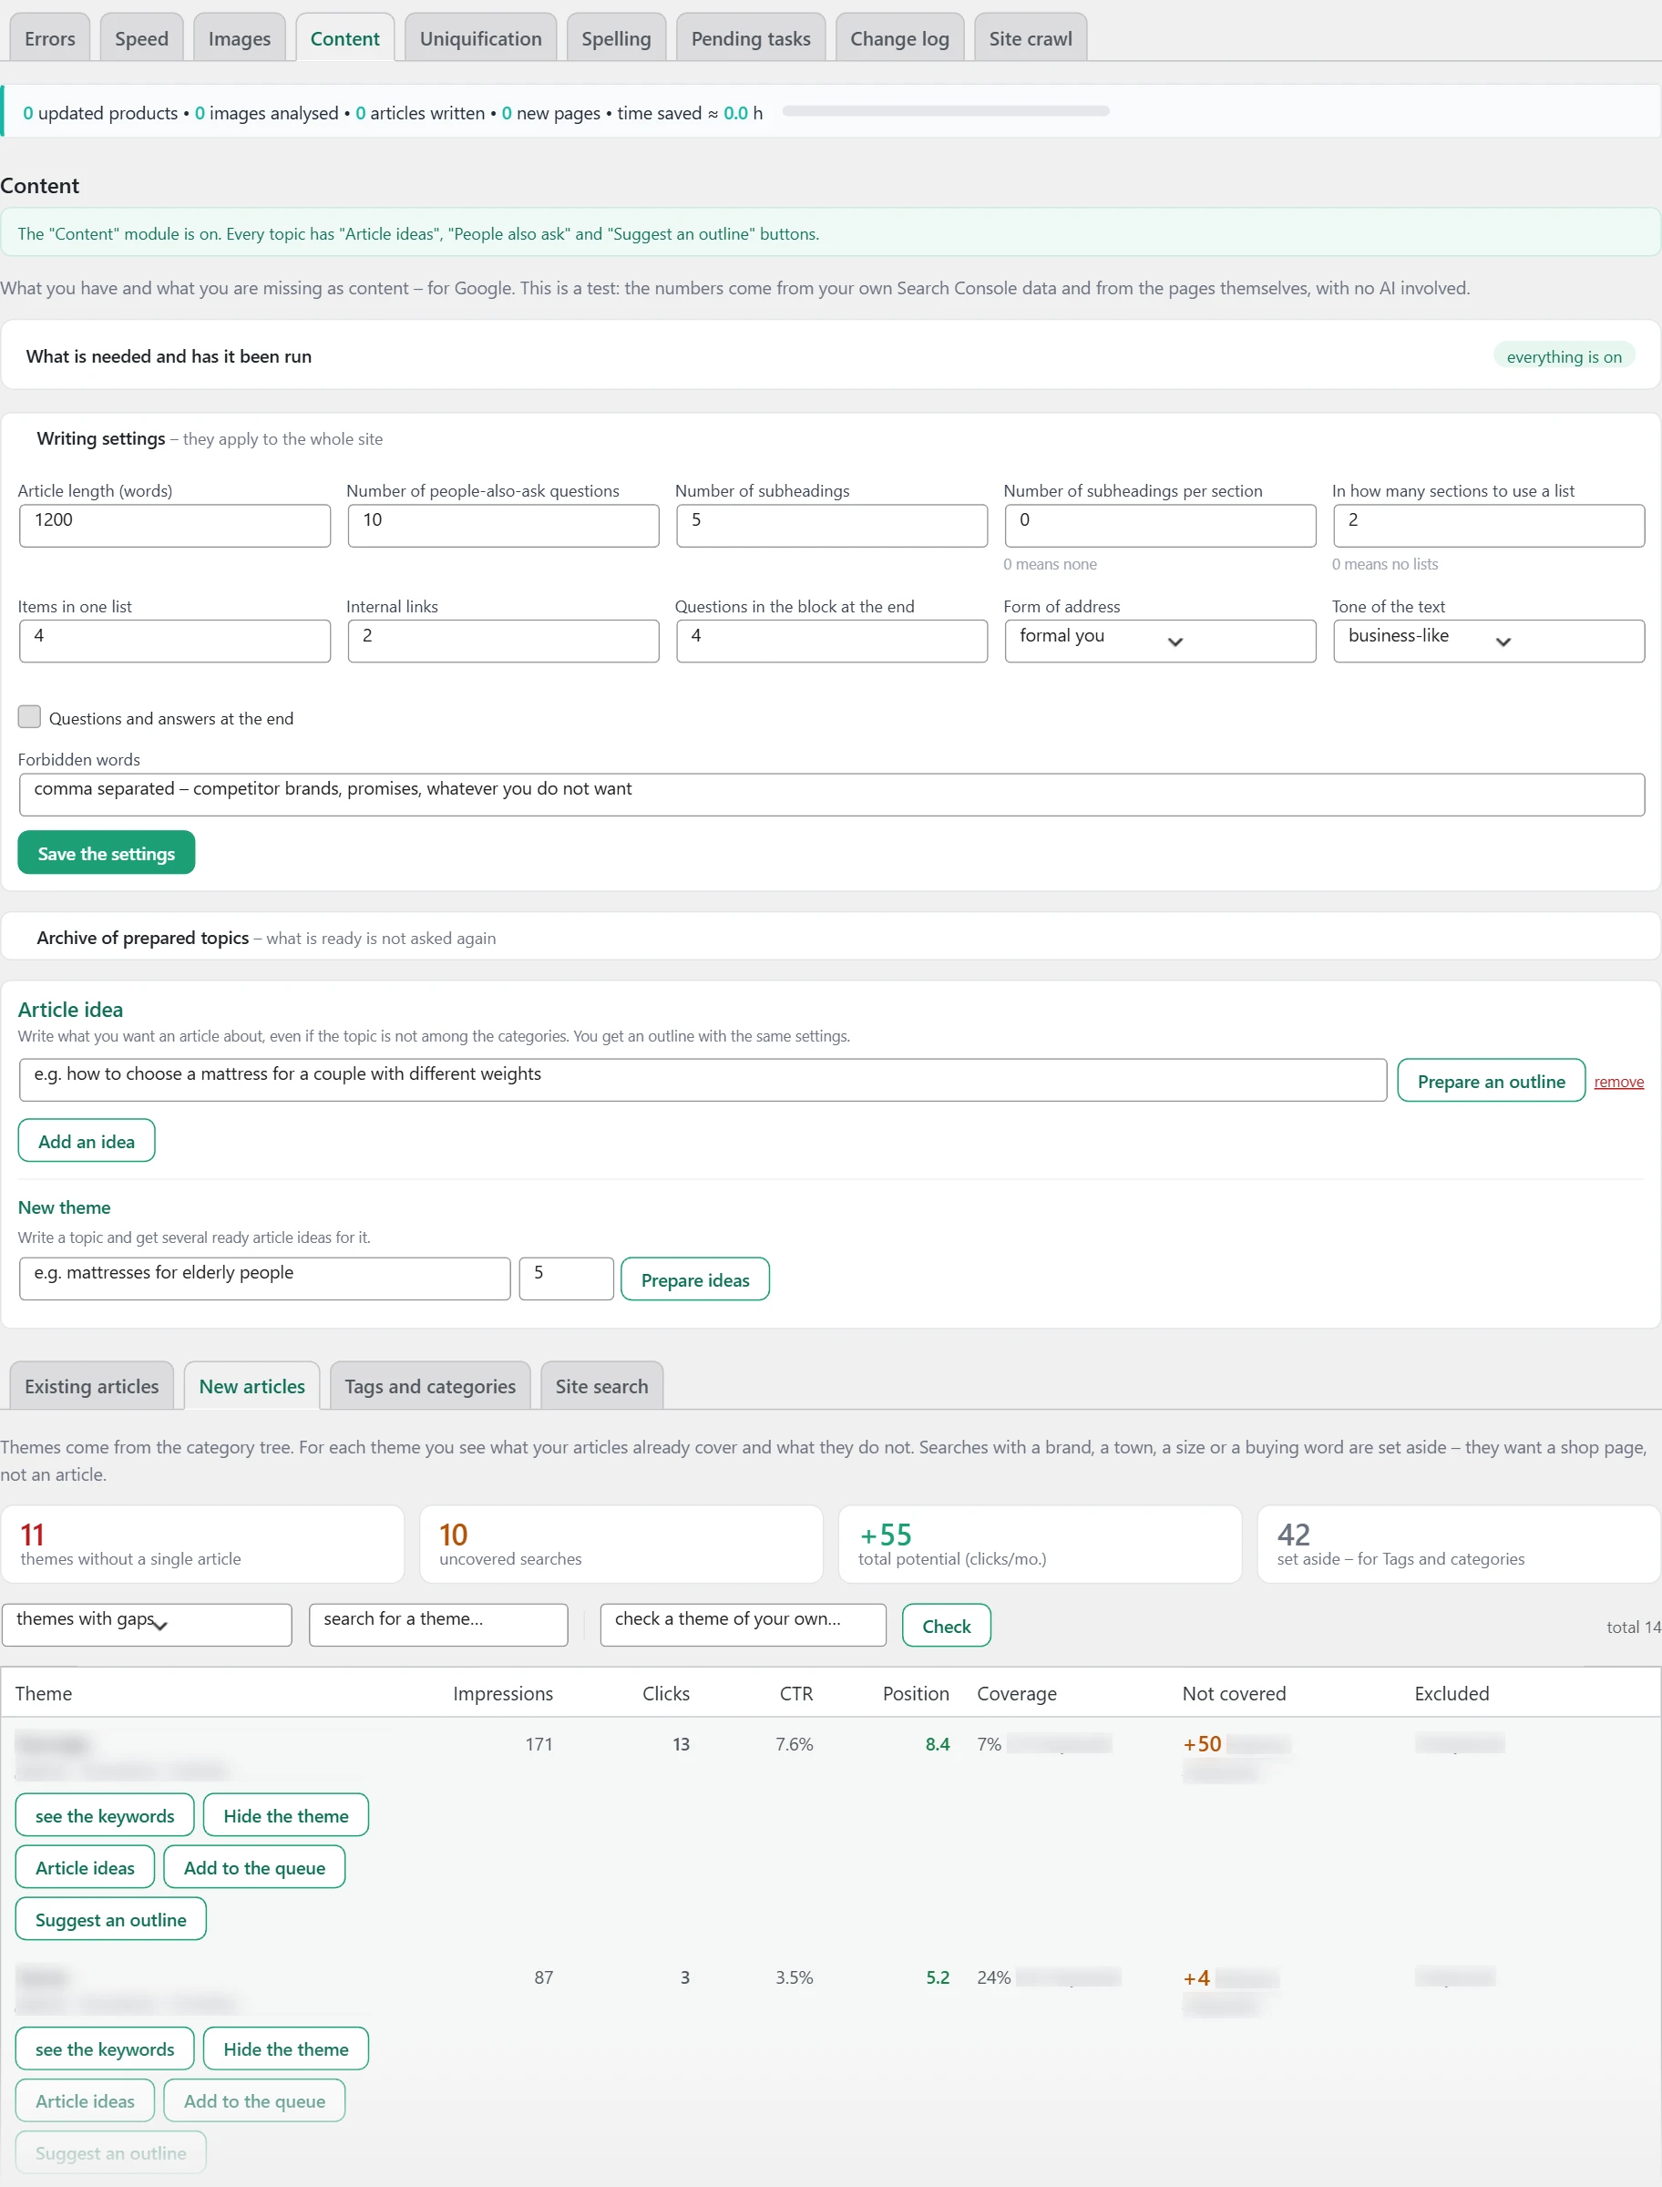The height and width of the screenshot is (2187, 1662).
Task: Add the 171-impressions theme to the queue
Action: pyautogui.click(x=254, y=1866)
